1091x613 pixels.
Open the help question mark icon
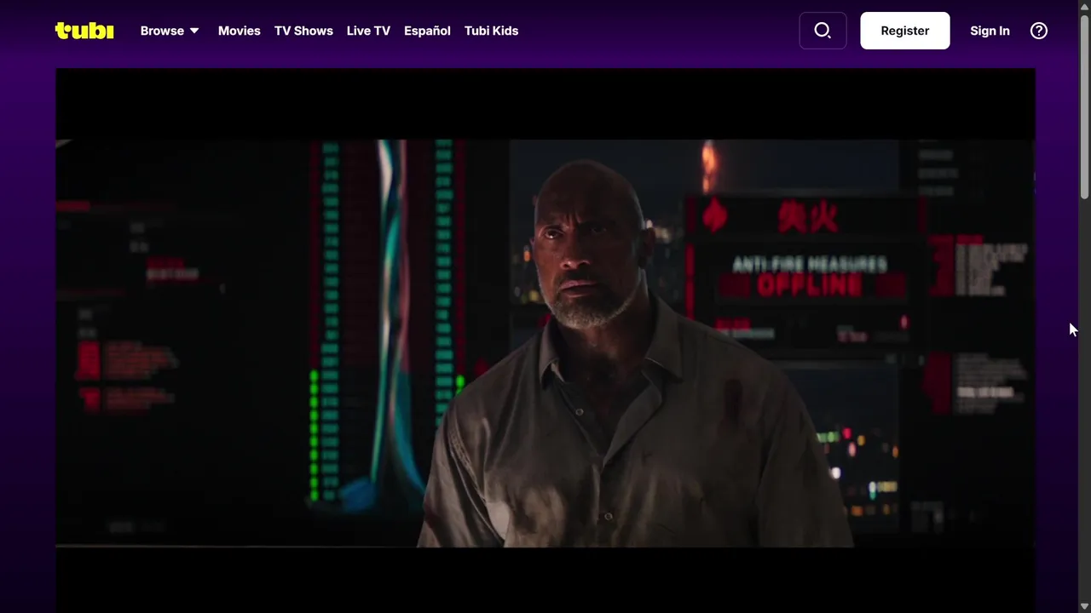point(1039,31)
